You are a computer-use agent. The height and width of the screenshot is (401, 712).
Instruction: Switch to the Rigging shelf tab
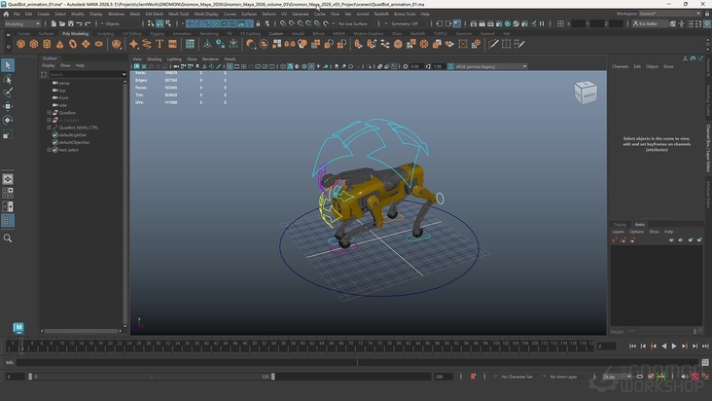click(157, 33)
